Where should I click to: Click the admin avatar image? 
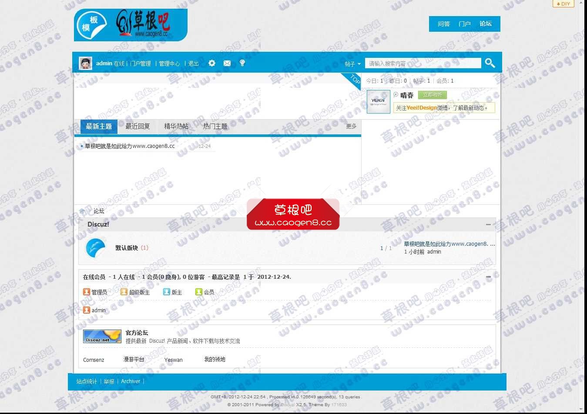(85, 63)
